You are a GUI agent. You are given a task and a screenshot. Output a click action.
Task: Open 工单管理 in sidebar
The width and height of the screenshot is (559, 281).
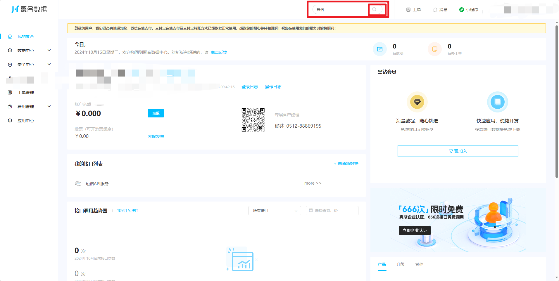pyautogui.click(x=26, y=93)
